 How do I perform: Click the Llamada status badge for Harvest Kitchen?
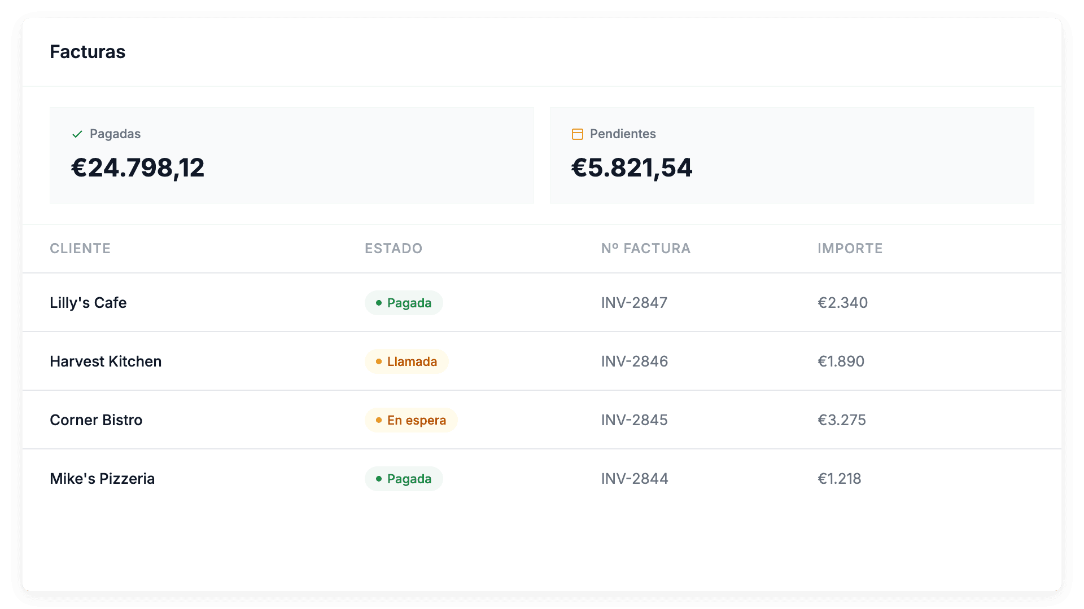(x=406, y=361)
